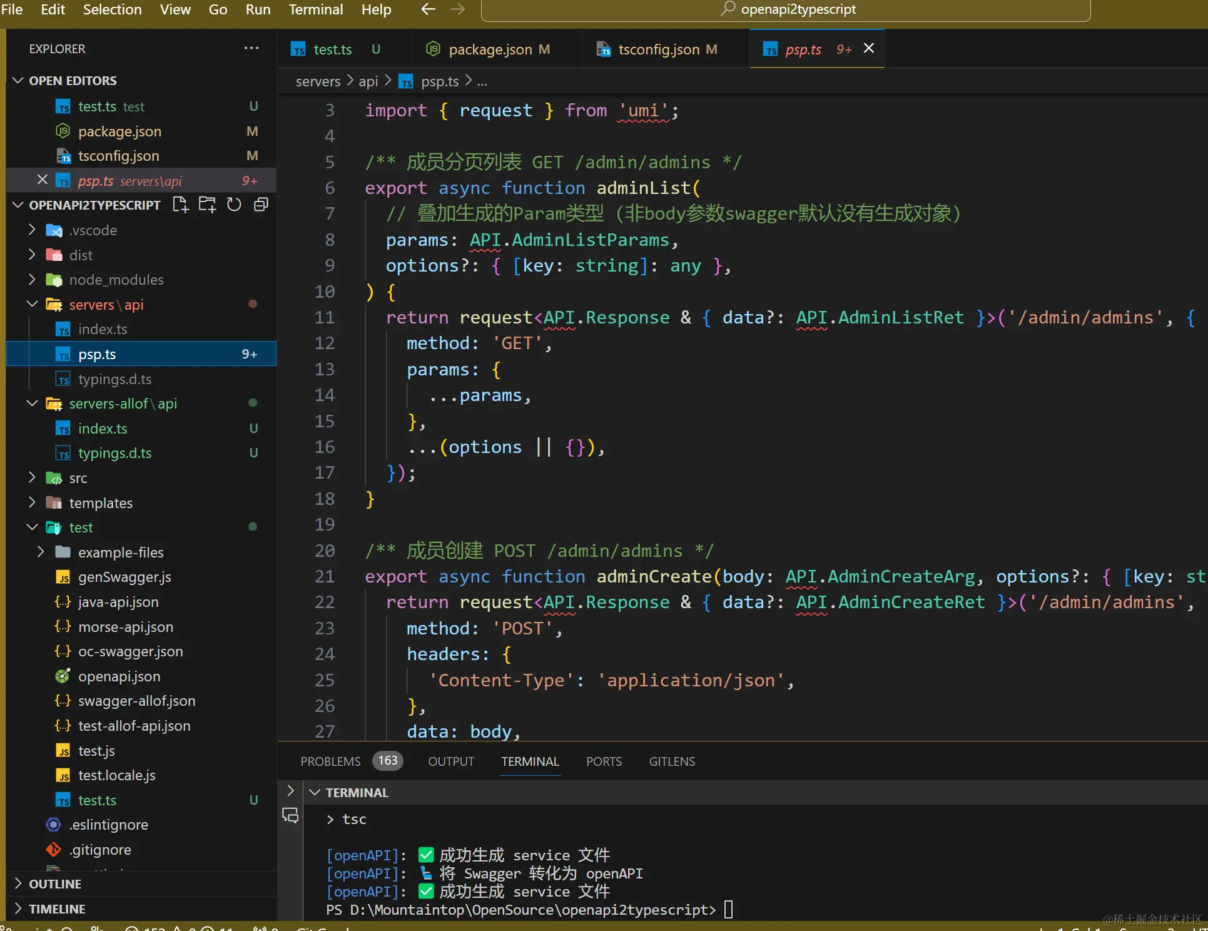This screenshot has width=1208, height=931.
Task: Switch to the GitLens panel tab
Action: coord(672,761)
